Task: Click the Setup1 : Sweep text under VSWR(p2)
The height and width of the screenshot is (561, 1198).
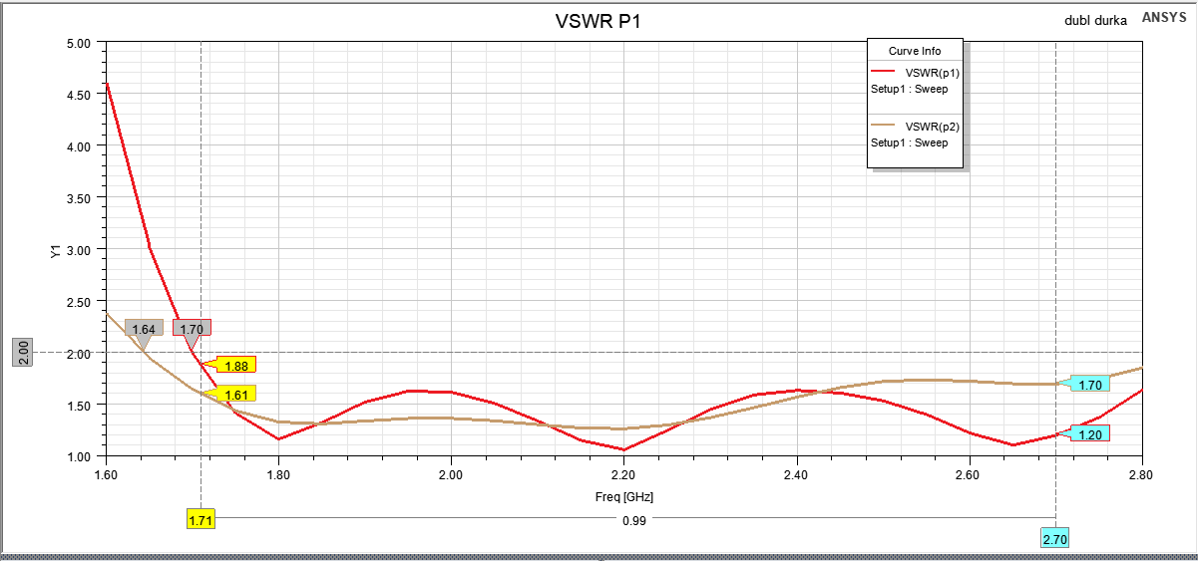Action: coord(909,142)
